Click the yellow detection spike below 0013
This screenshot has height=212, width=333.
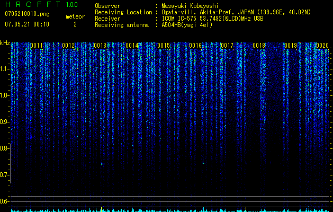(x=101, y=209)
